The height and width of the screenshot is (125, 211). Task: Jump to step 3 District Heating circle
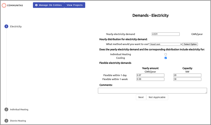tap(6, 121)
